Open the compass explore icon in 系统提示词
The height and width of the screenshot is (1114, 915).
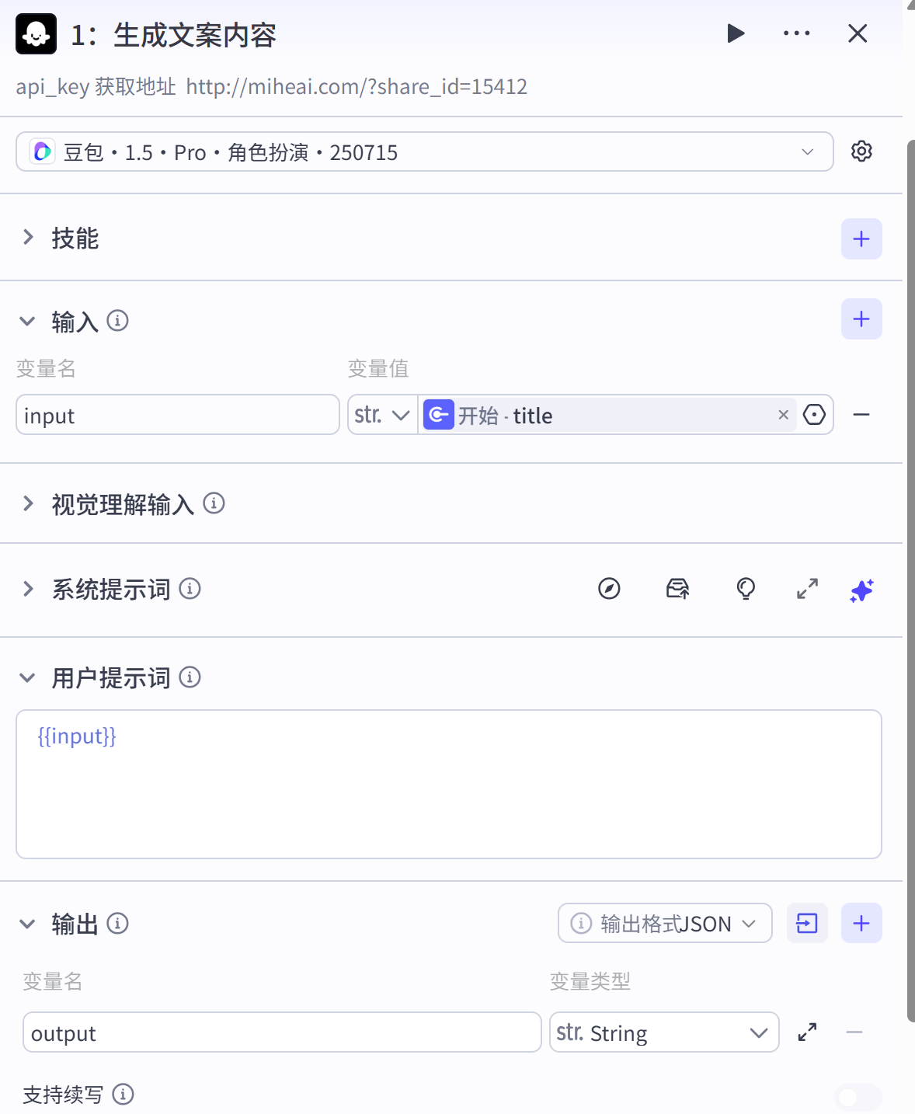(609, 589)
